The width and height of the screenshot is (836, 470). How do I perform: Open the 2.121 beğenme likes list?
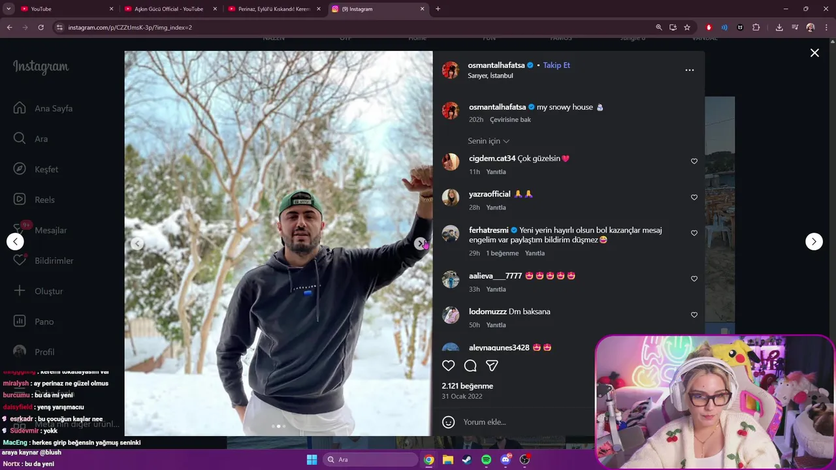pyautogui.click(x=467, y=386)
